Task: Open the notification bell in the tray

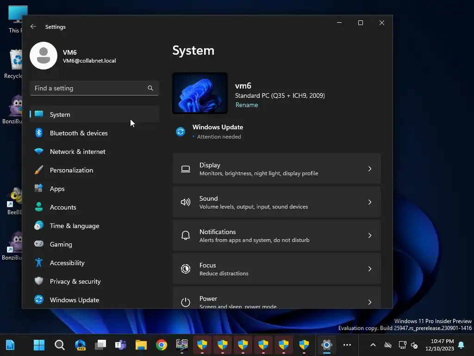Action: pyautogui.click(x=462, y=345)
